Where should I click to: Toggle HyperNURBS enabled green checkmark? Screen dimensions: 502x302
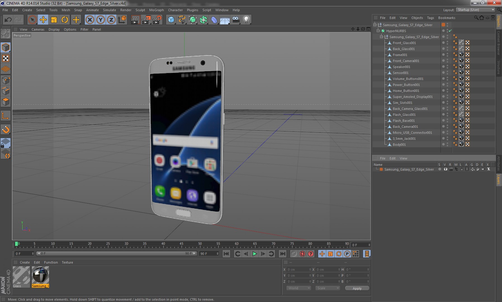(x=450, y=31)
